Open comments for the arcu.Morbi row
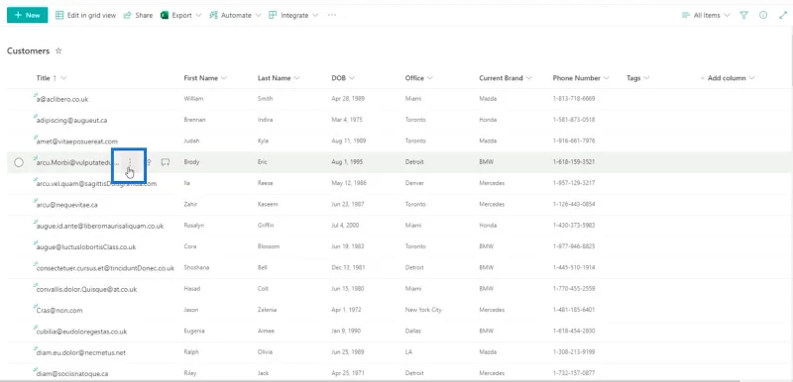793x382 pixels. (165, 162)
